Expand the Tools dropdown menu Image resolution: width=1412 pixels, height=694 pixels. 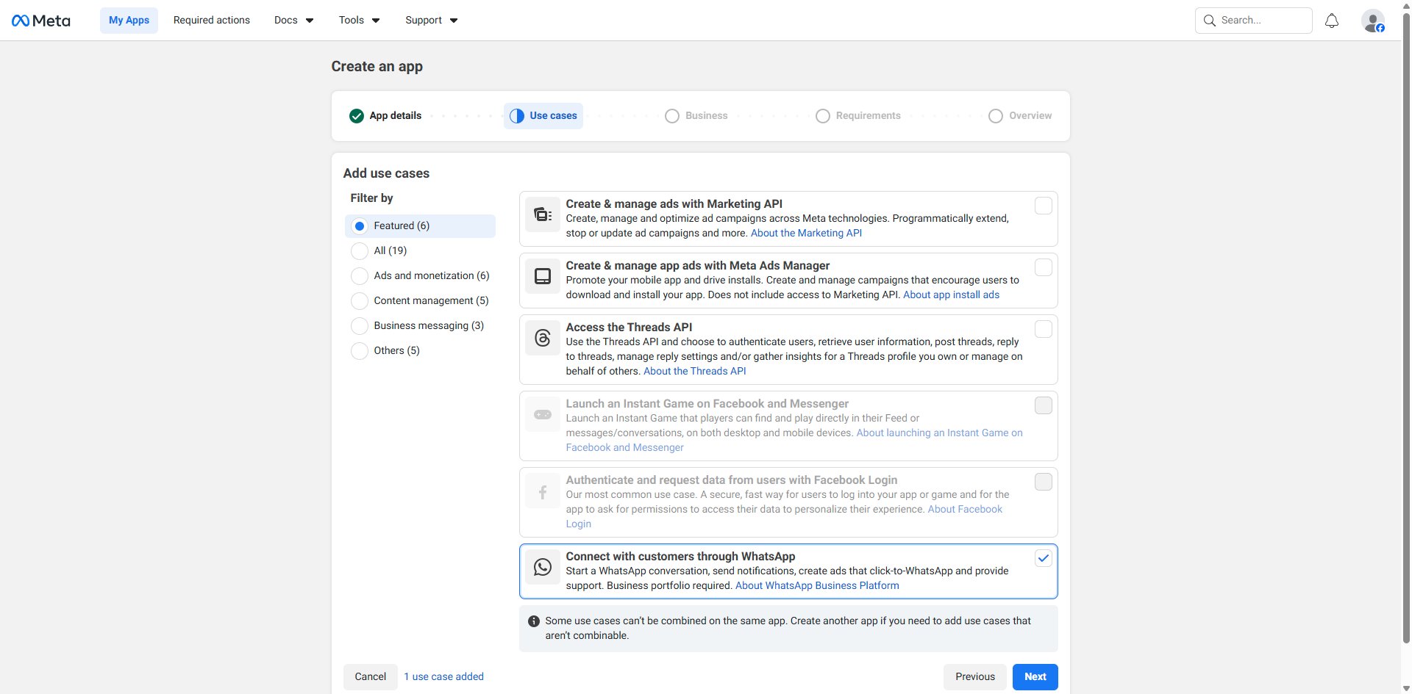click(360, 21)
